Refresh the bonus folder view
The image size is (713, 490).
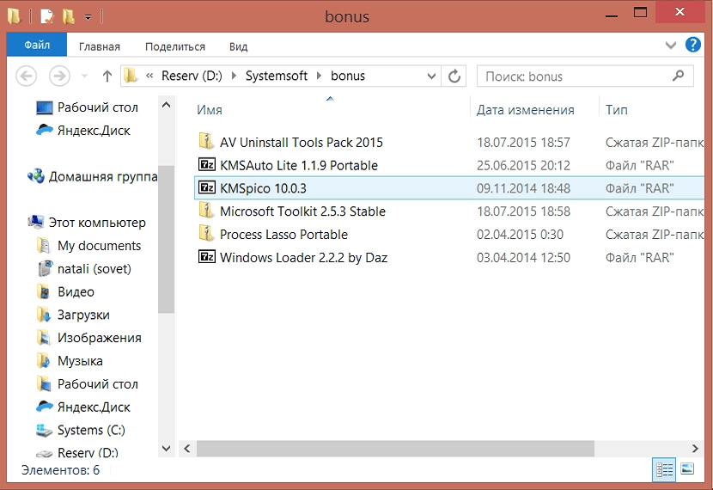(x=454, y=76)
